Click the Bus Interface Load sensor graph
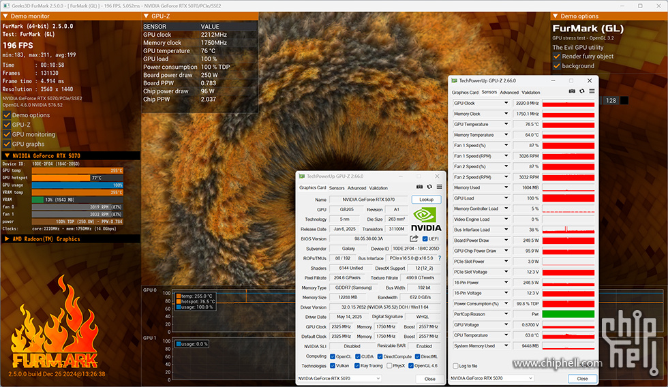This screenshot has width=668, height=387. click(568, 230)
